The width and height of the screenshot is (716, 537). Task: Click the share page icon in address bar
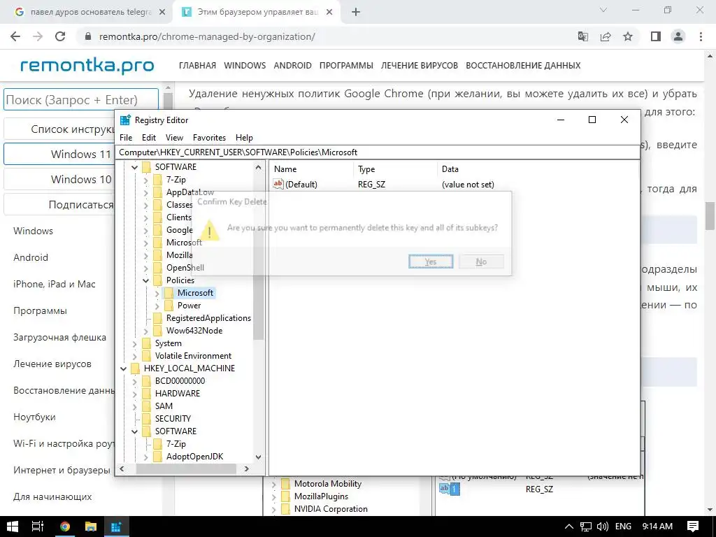pos(606,36)
